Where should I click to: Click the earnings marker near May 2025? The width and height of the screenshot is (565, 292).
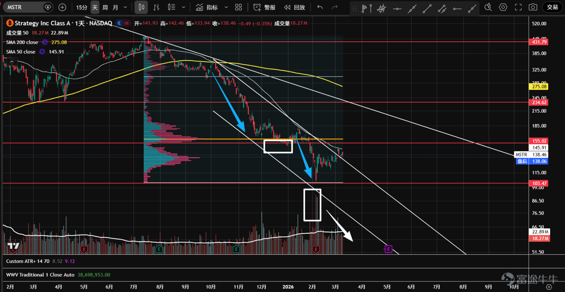click(x=84, y=249)
